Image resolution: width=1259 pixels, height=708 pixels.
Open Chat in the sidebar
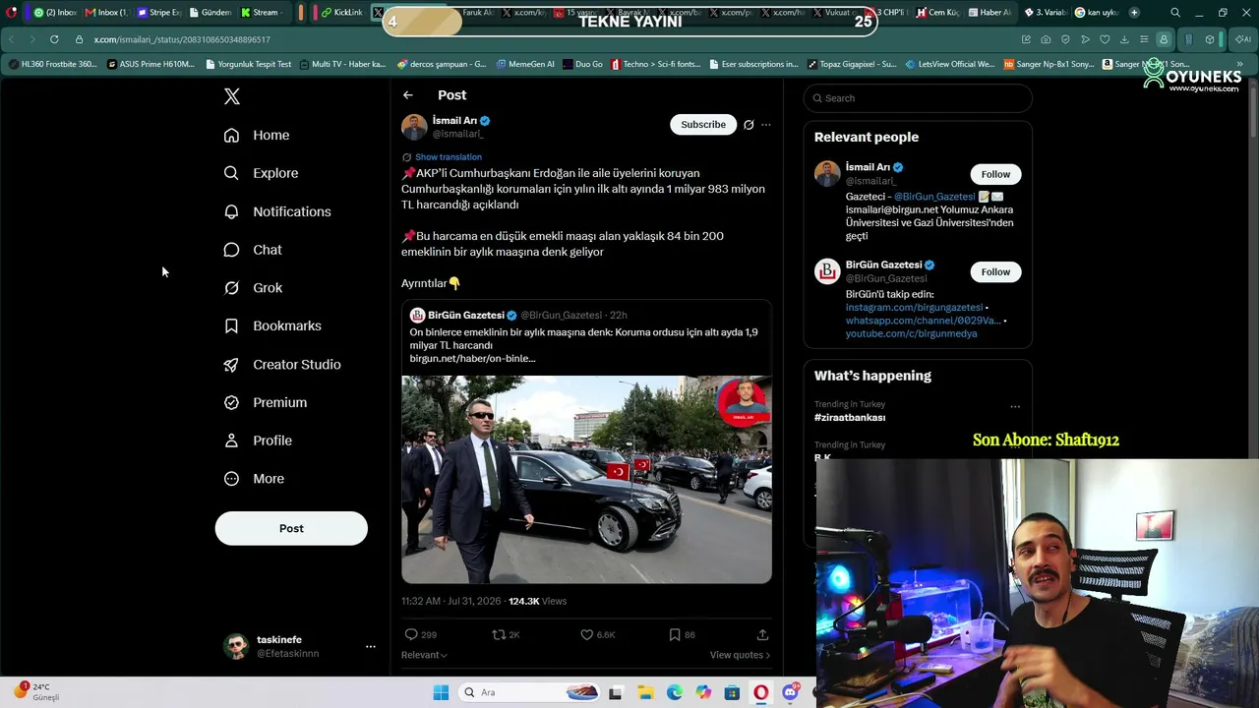click(253, 250)
